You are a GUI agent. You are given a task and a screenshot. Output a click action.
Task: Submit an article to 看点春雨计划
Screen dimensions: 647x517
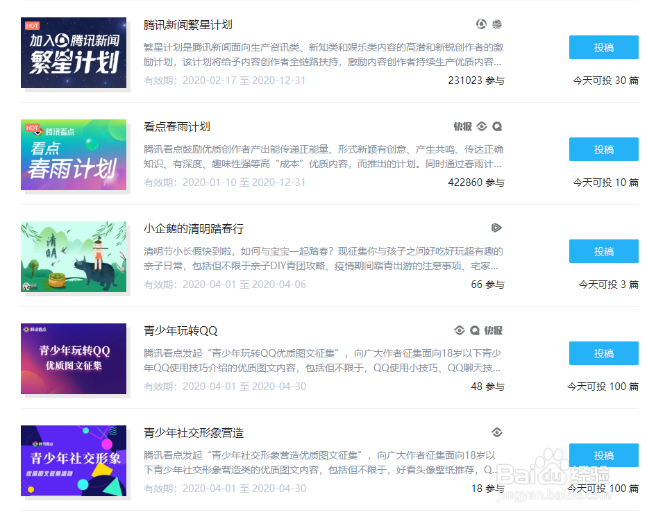(x=604, y=149)
